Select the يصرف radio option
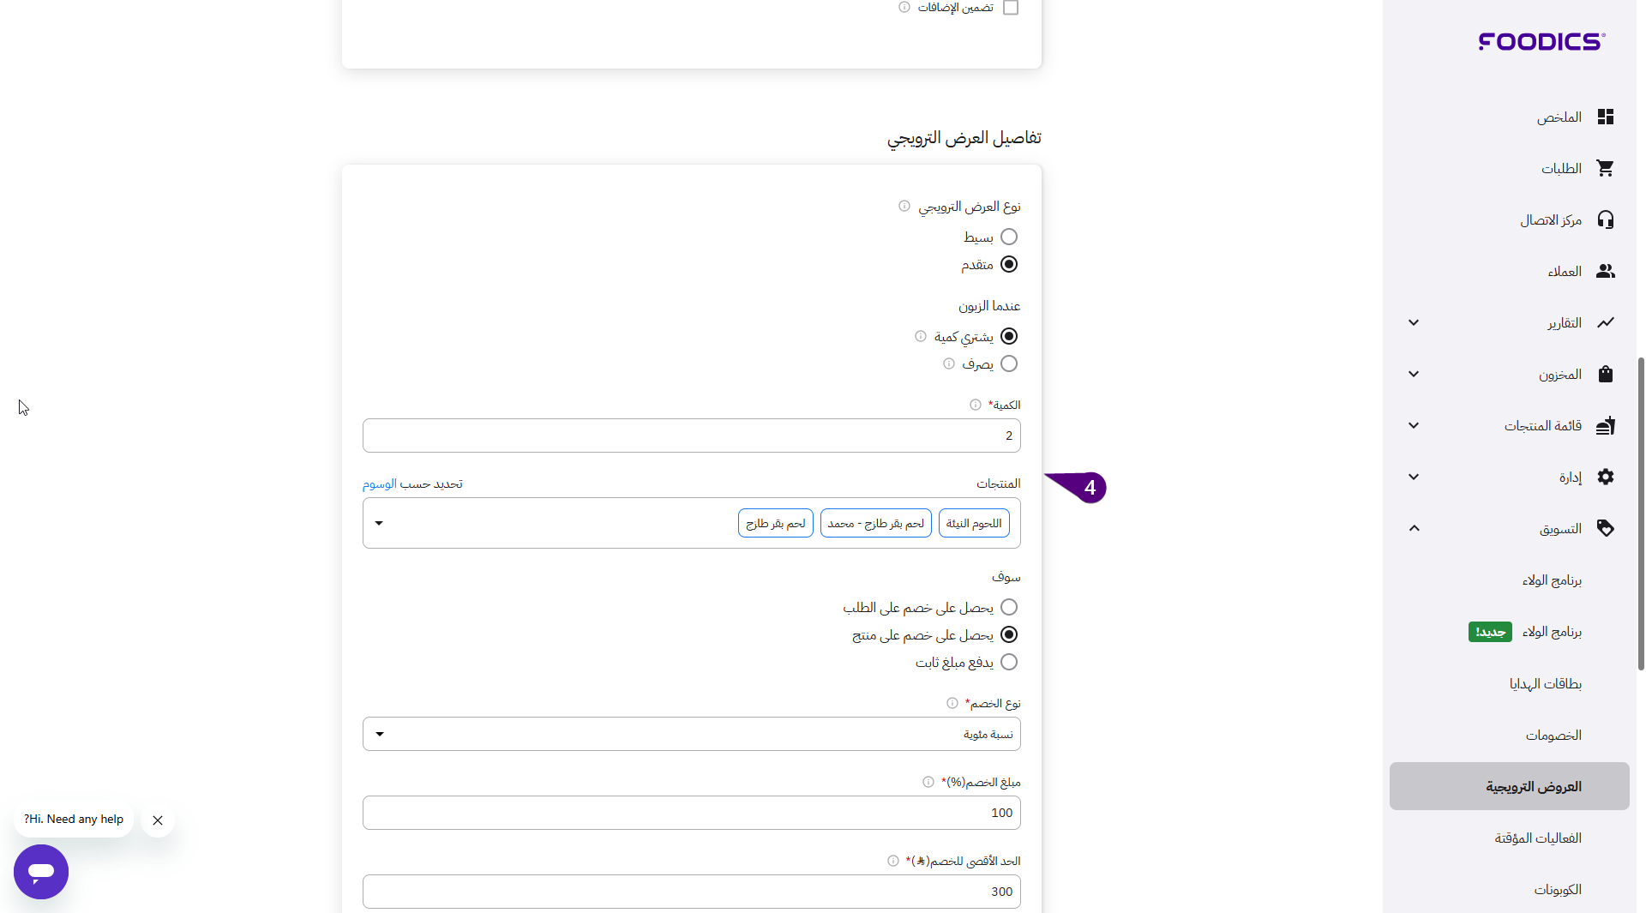This screenshot has width=1646, height=913. (x=1009, y=363)
